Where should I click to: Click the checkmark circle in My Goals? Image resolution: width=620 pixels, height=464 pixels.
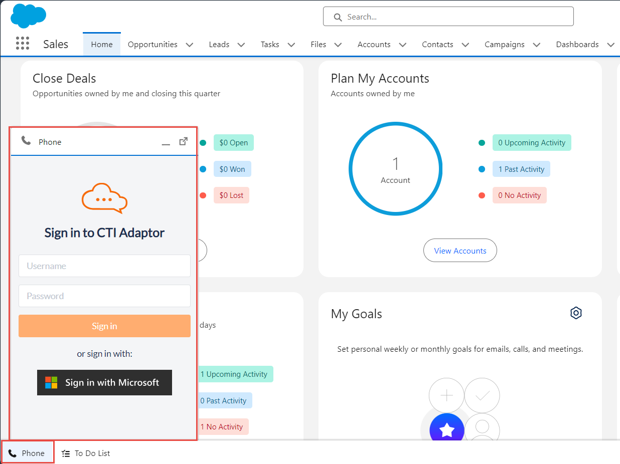[482, 395]
